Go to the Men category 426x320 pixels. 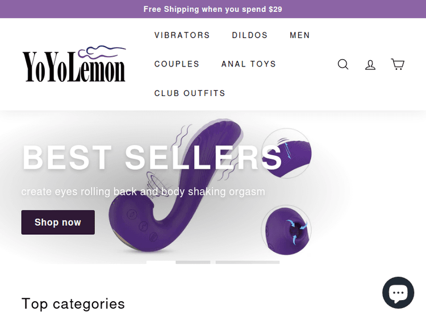pos(299,35)
